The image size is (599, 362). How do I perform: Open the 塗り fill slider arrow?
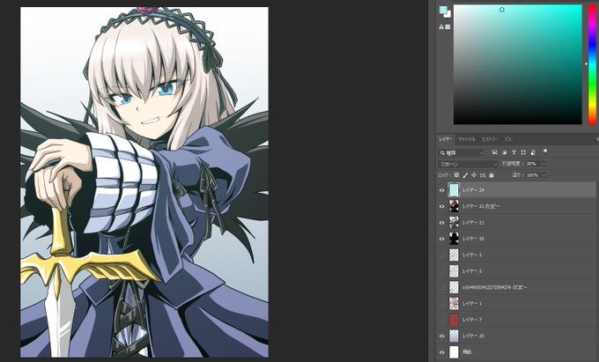(544, 175)
